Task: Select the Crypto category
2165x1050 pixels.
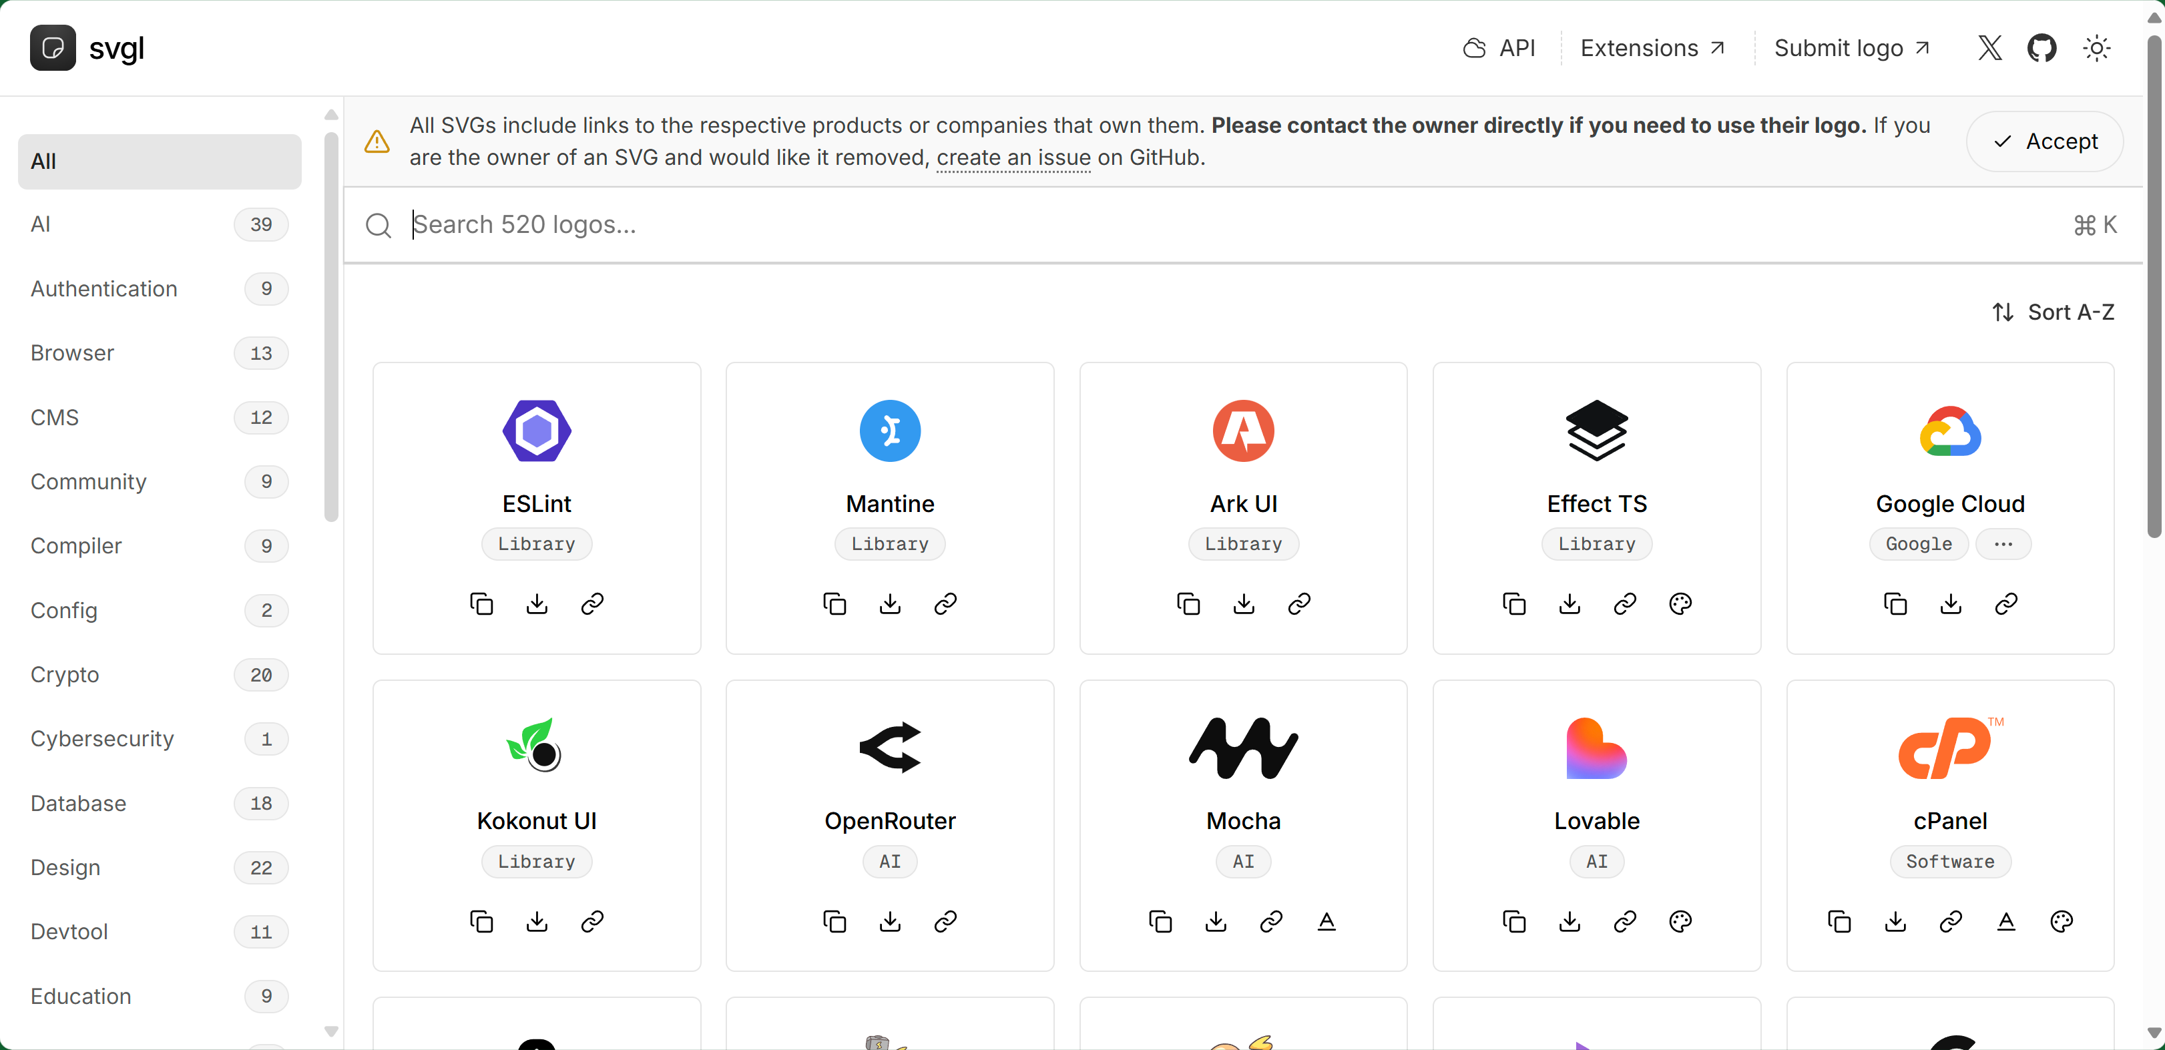Action: (160, 674)
